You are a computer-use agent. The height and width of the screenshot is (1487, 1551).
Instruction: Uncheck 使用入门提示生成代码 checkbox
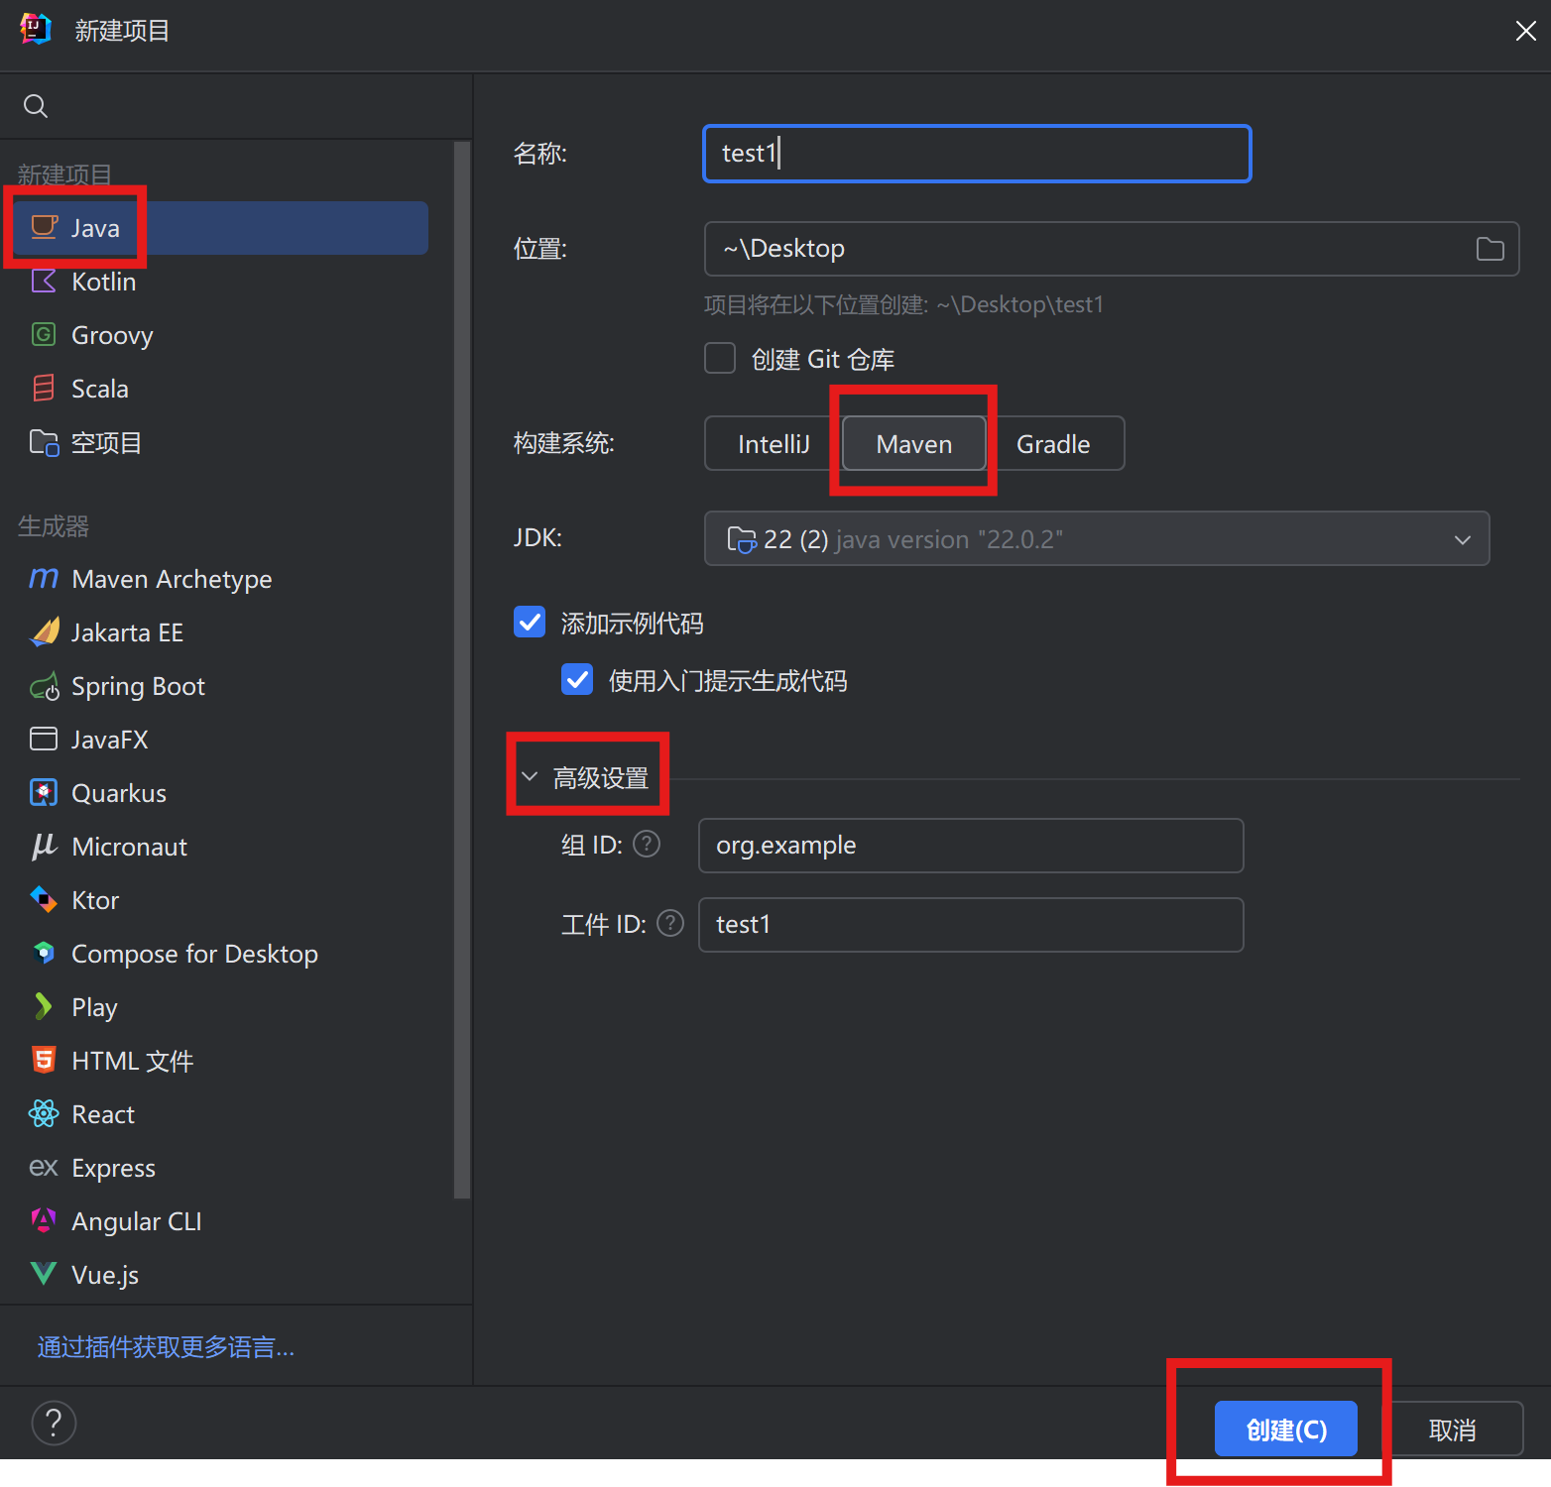click(577, 679)
